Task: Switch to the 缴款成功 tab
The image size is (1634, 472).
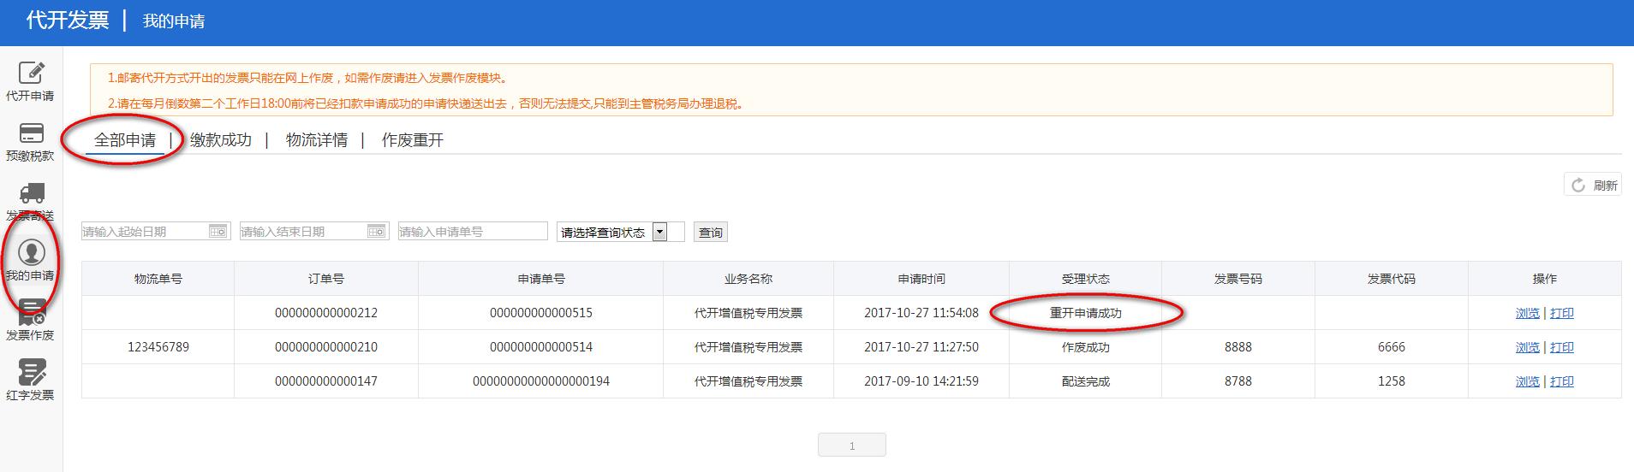Action: [221, 140]
